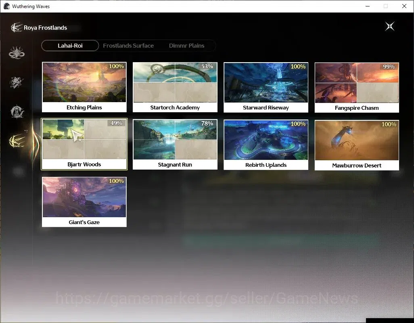This screenshot has height=323, width=414.
Task: Click the Wuthering Waves app icon in title bar
Action: (6, 6)
